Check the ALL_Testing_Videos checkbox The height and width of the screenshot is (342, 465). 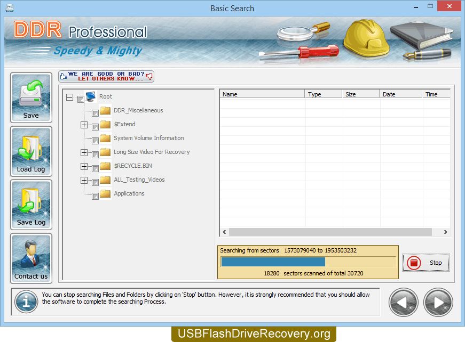point(95,182)
